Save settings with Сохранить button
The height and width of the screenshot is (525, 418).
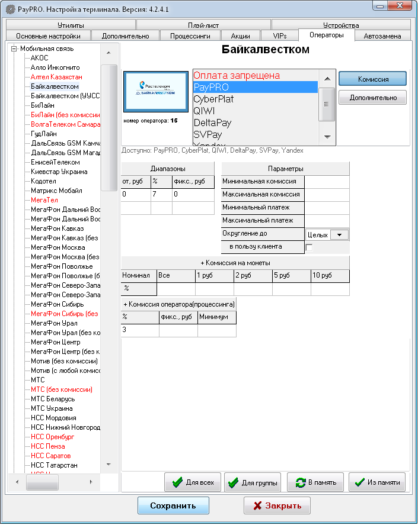173,505
